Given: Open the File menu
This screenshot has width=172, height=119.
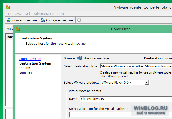Looking at the screenshot, I should 9,14.
